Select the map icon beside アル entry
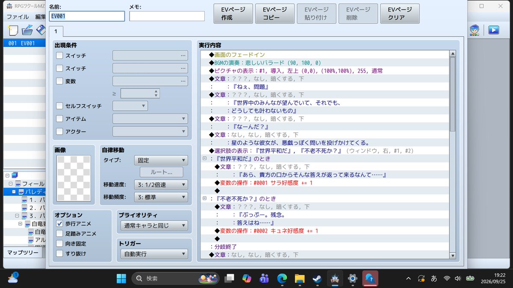513x288 pixels. [31, 240]
